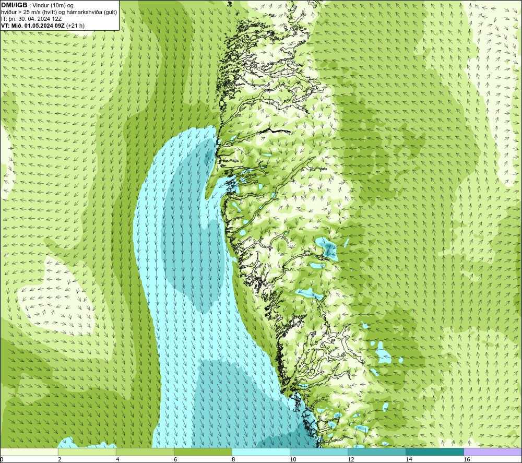Pick the palest 0–2 m/s color swatch
The image size is (522, 463).
(x=29, y=452)
